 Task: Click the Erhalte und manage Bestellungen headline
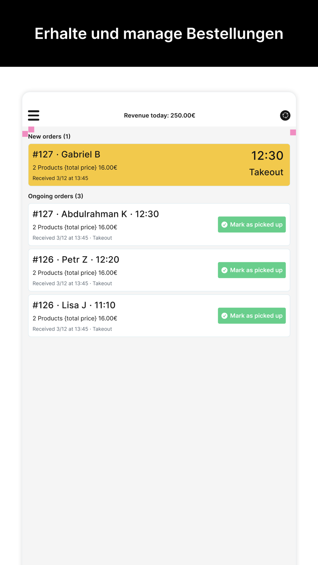click(x=159, y=33)
